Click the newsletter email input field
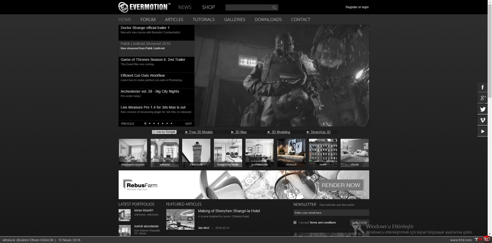Viewport: 492px width, 243px height. (x=331, y=213)
